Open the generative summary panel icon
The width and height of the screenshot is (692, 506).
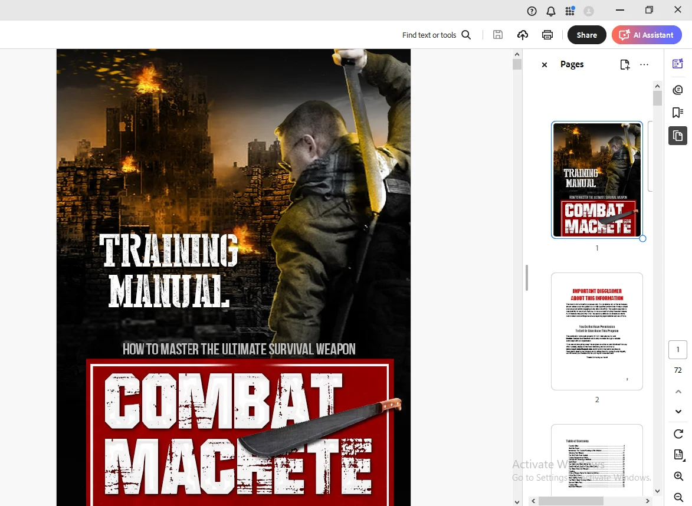click(677, 64)
